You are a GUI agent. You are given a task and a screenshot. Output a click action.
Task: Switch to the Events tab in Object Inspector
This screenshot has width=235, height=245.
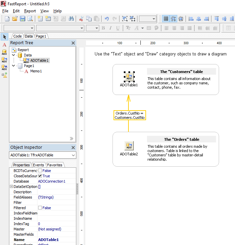(38, 165)
